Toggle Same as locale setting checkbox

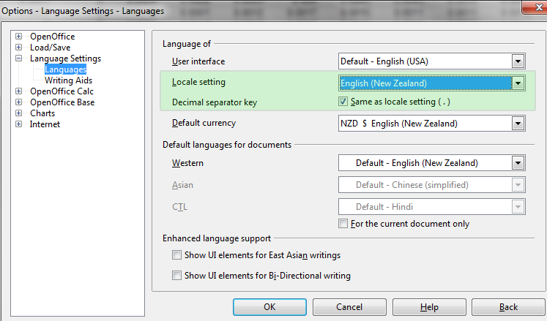click(343, 102)
